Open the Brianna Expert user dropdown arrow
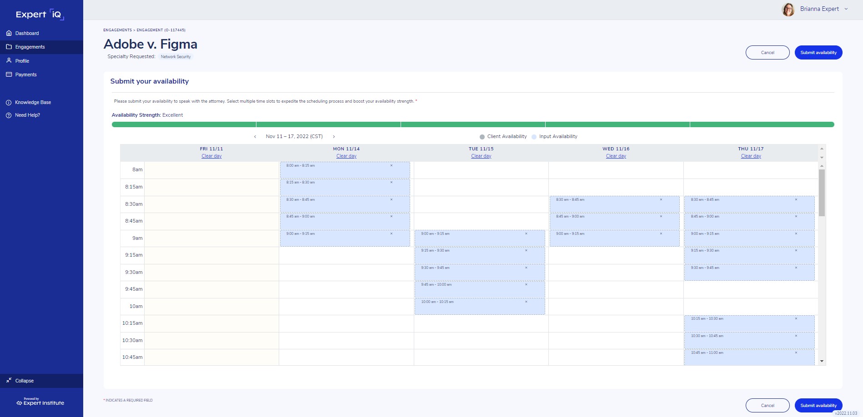Viewport: 863px width, 417px height. 846,9
